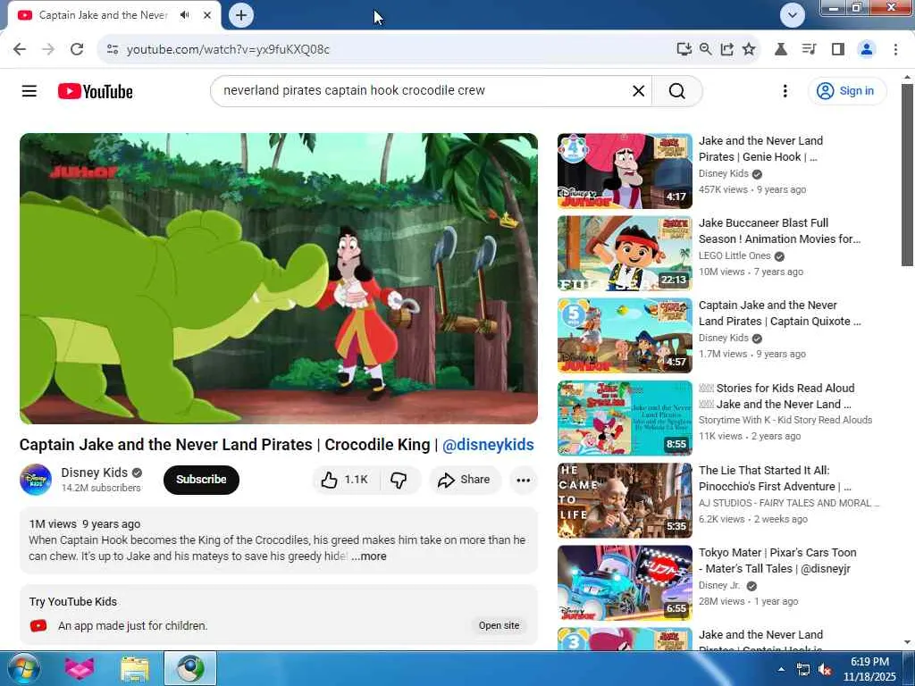Click the Sign in button
This screenshot has width=915, height=686.
click(847, 91)
